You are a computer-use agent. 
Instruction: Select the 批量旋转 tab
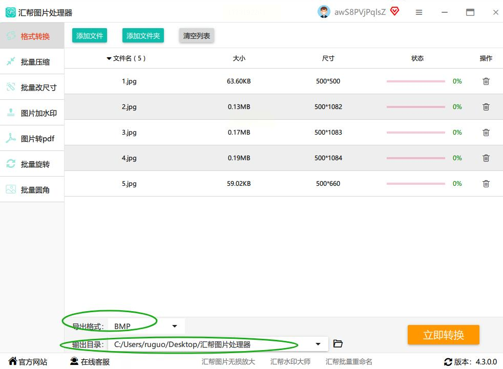pyautogui.click(x=32, y=164)
